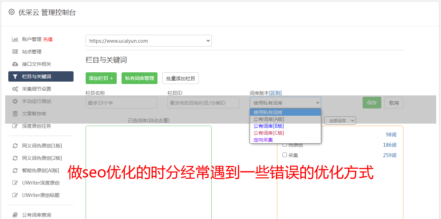Open 公有词库查询 sidebar entry
Screen dimensions: 441x219
click(37, 215)
